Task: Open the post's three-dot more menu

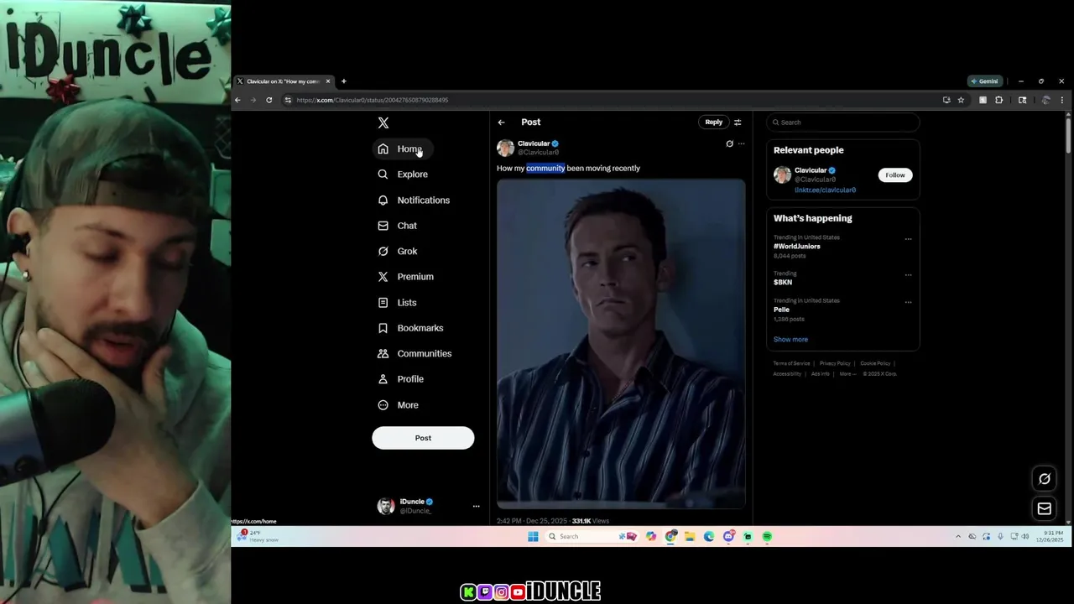Action: coord(741,143)
